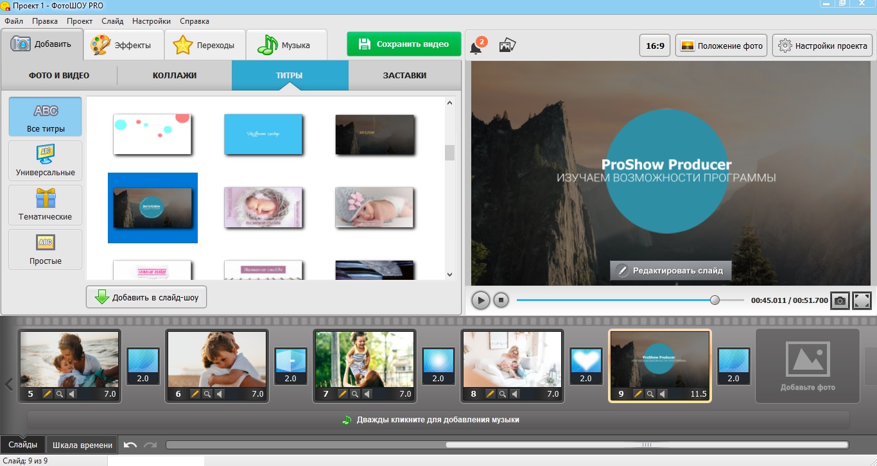
Task: Open the Справка menu
Action: 195,21
